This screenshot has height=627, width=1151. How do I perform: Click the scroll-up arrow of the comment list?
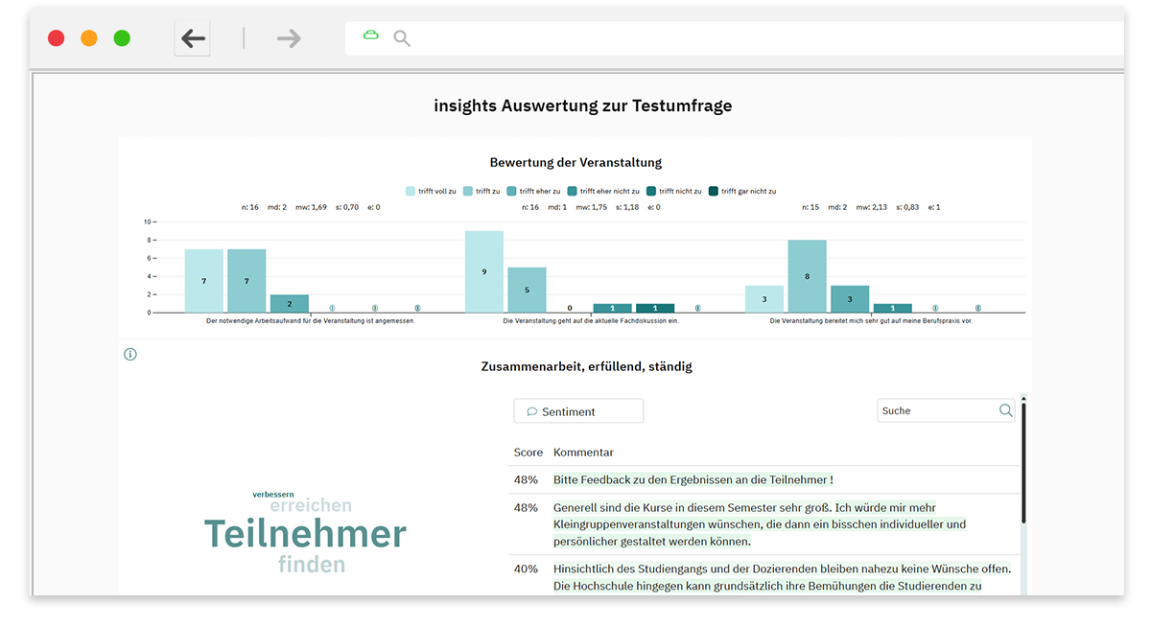pyautogui.click(x=1023, y=398)
